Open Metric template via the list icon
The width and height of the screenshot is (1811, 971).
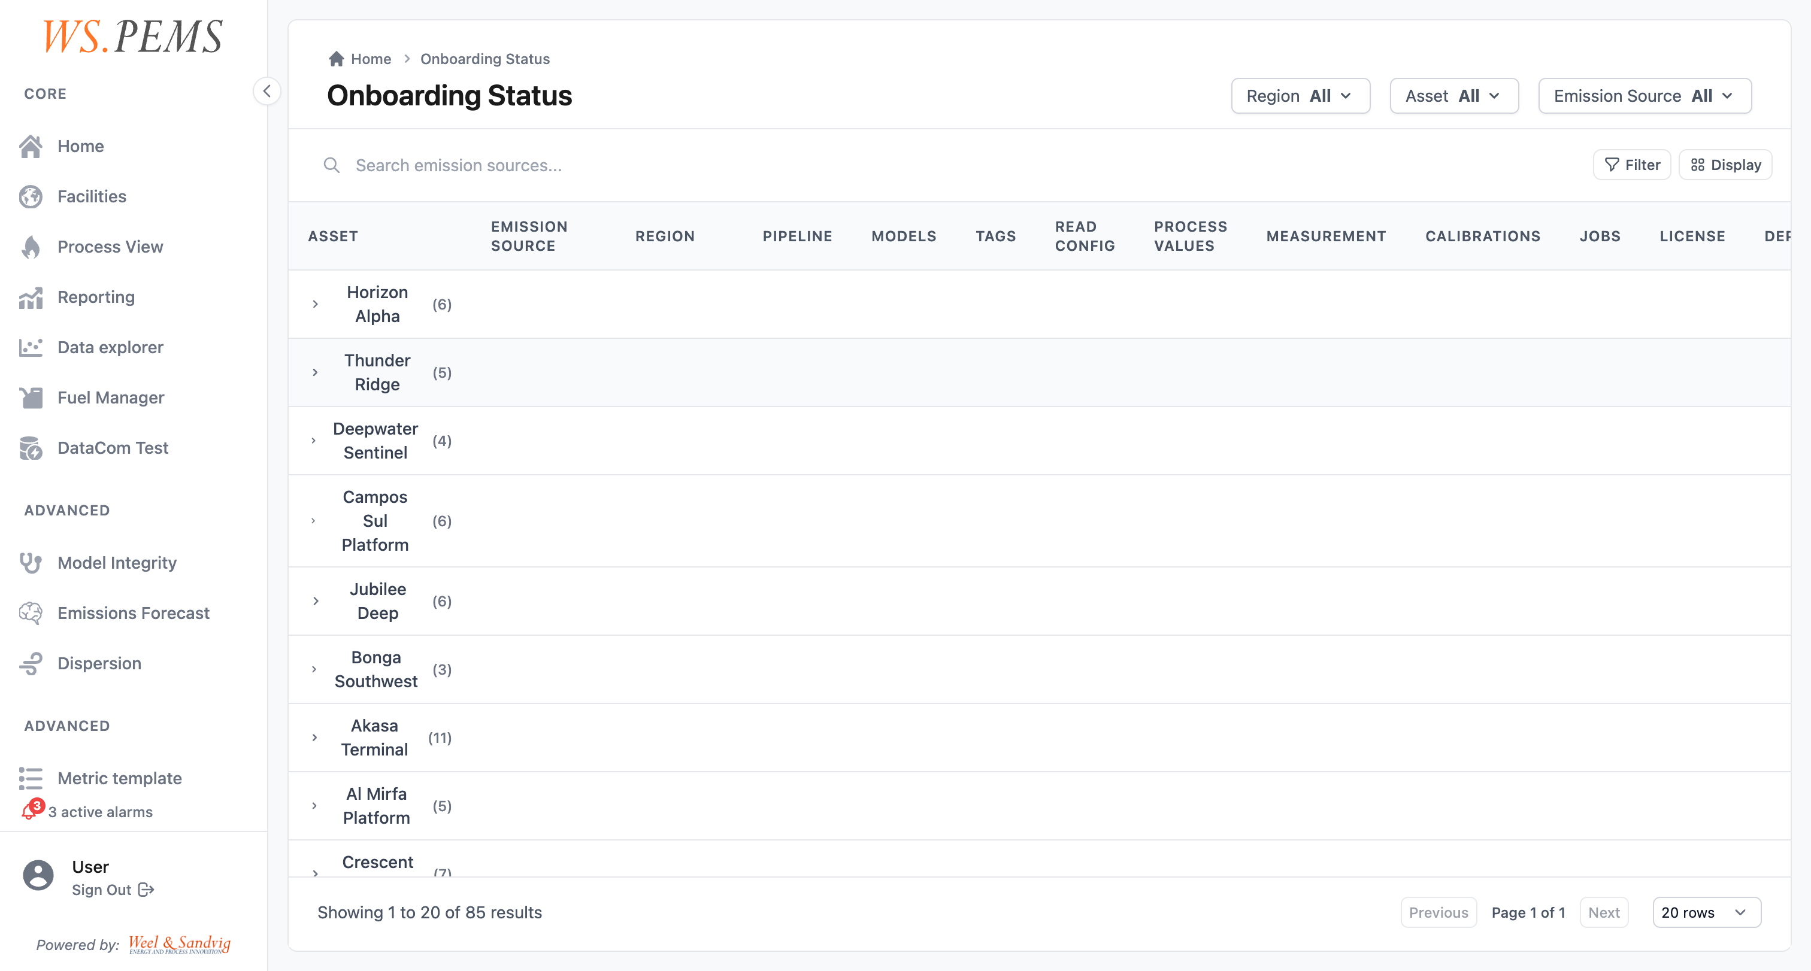point(31,778)
